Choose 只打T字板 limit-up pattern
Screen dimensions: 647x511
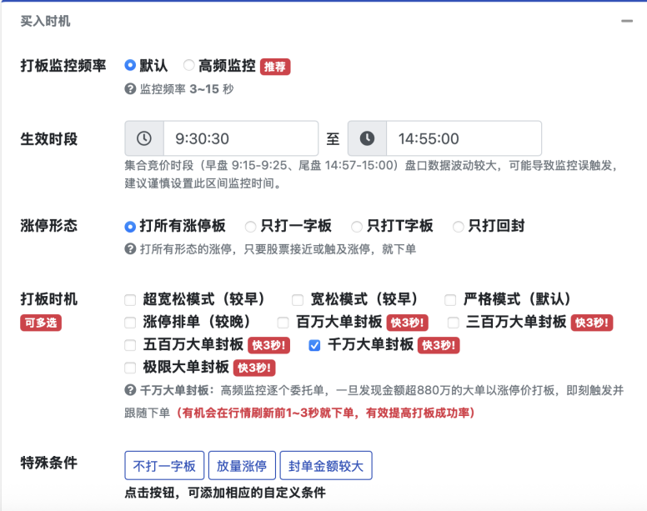pos(357,226)
